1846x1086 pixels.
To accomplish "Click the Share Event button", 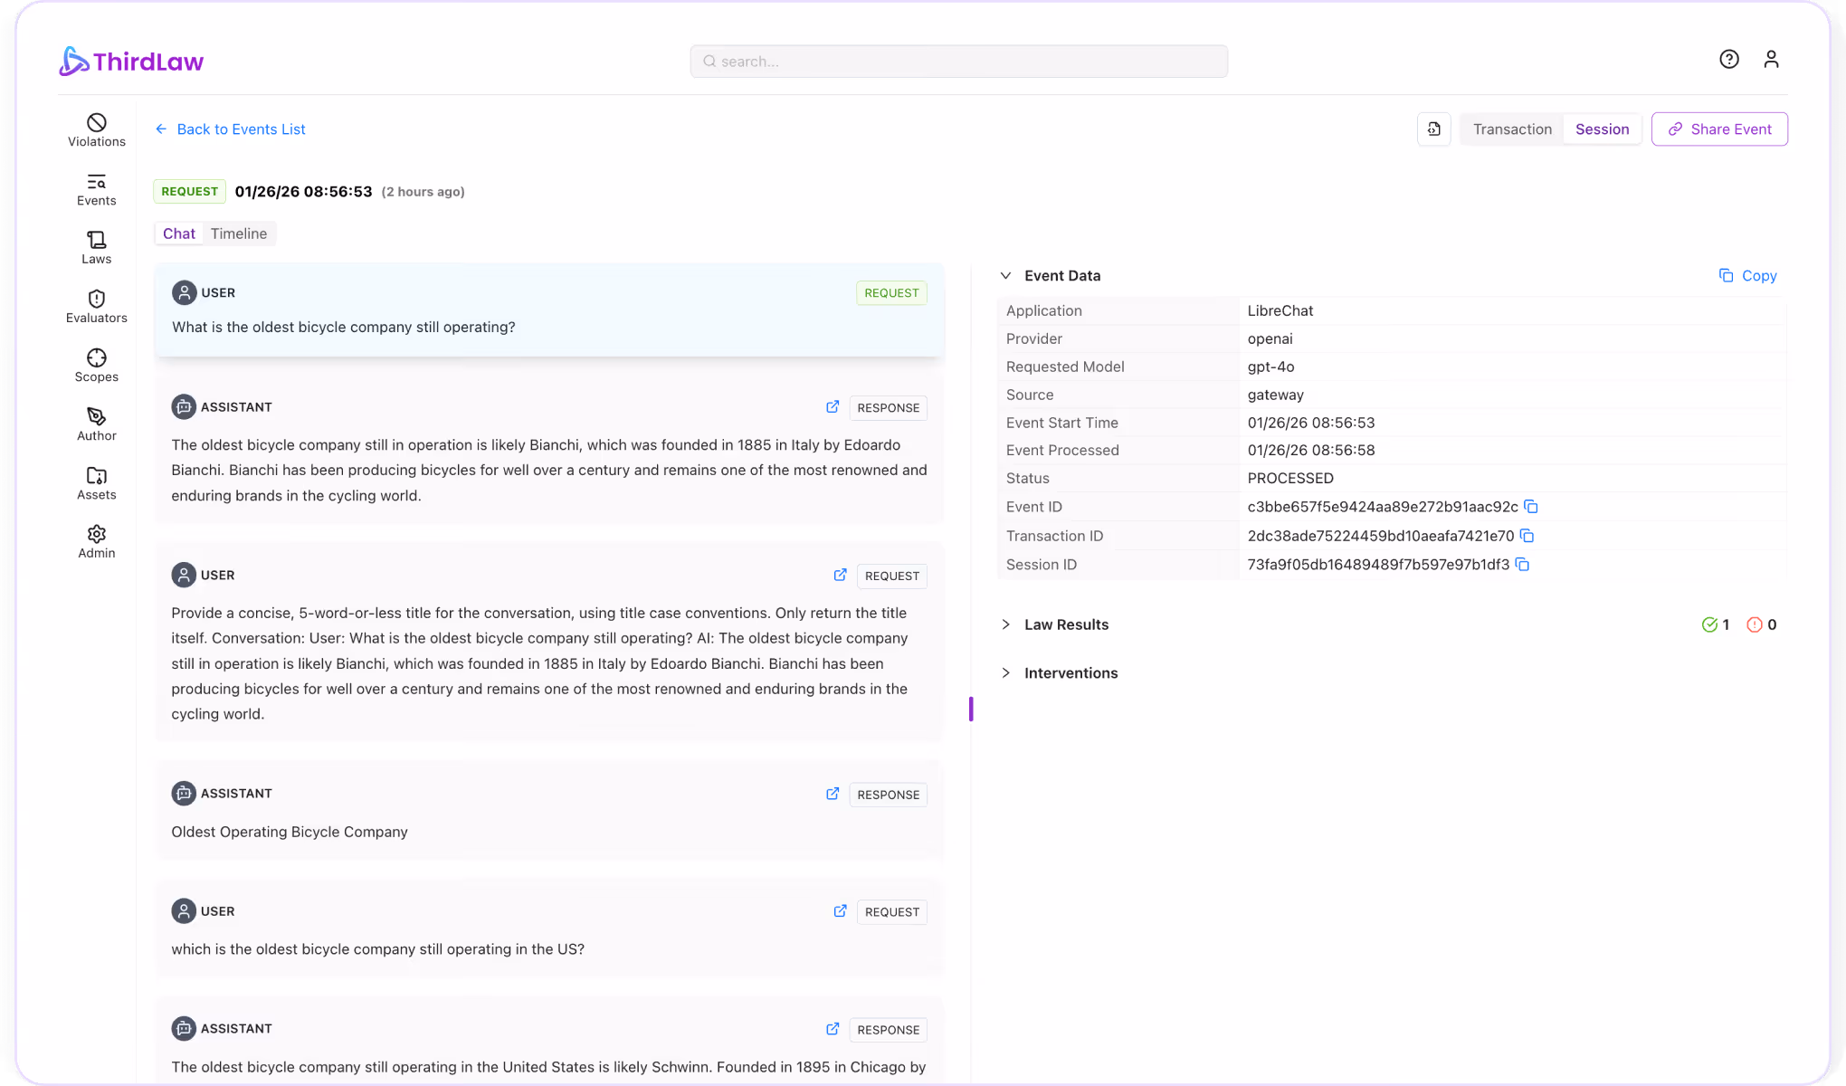I will 1718,129.
